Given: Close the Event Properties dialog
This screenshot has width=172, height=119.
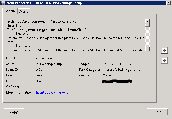Looking at the screenshot, I should click(157, 112).
